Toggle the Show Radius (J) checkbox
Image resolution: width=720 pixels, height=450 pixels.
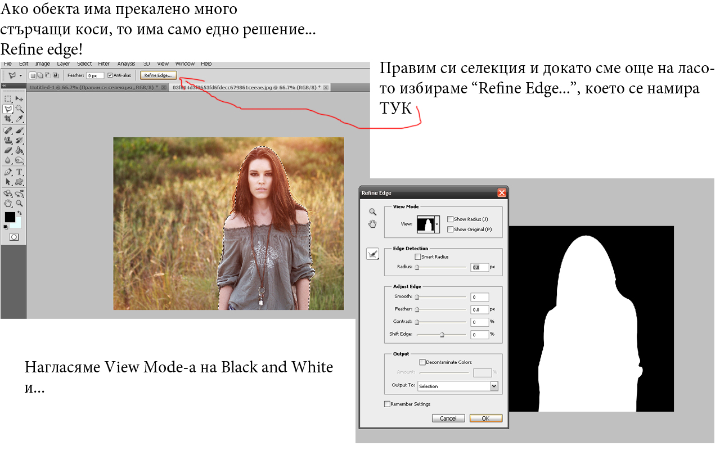tap(450, 219)
